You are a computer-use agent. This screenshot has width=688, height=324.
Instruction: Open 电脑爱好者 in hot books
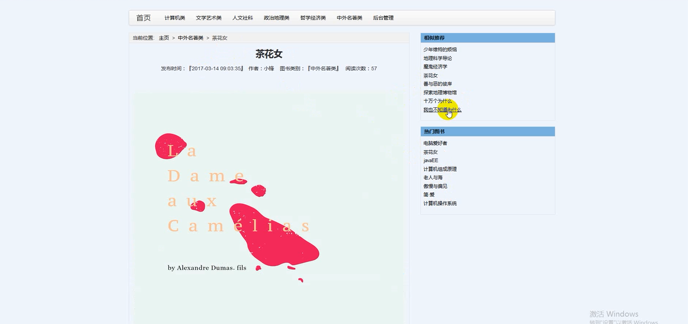[435, 143]
